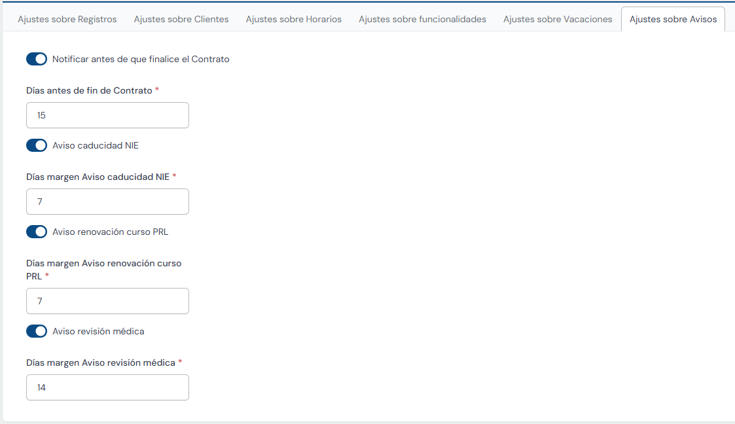This screenshot has width=735, height=424.
Task: Switch off the Aviso revisión médica toggle
Action: click(37, 331)
